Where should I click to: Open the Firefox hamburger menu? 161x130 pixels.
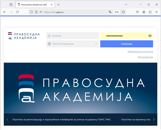tap(156, 12)
